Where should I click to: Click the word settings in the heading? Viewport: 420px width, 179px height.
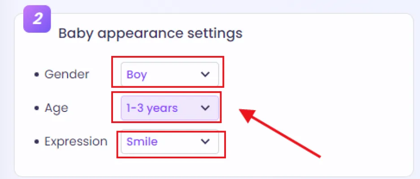(x=217, y=34)
